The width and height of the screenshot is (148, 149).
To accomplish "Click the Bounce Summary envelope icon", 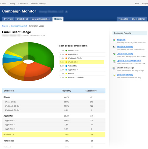I will (x=114, y=75).
